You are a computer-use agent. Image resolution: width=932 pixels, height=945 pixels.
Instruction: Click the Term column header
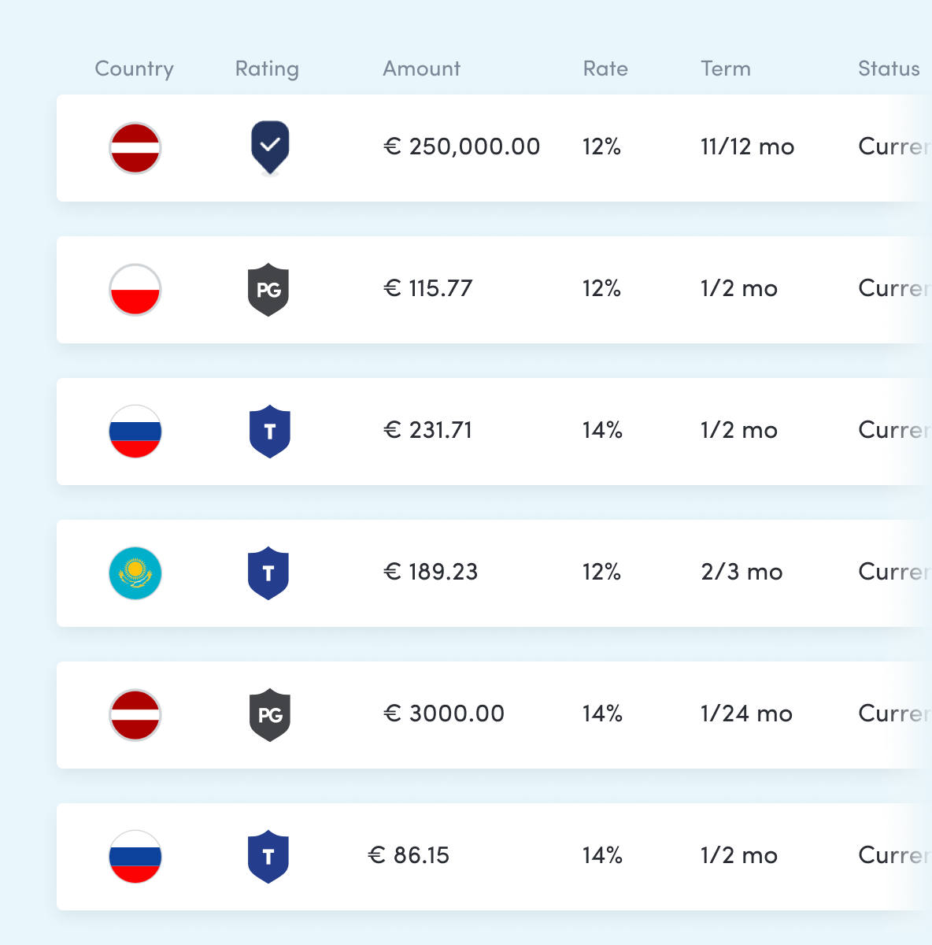725,69
